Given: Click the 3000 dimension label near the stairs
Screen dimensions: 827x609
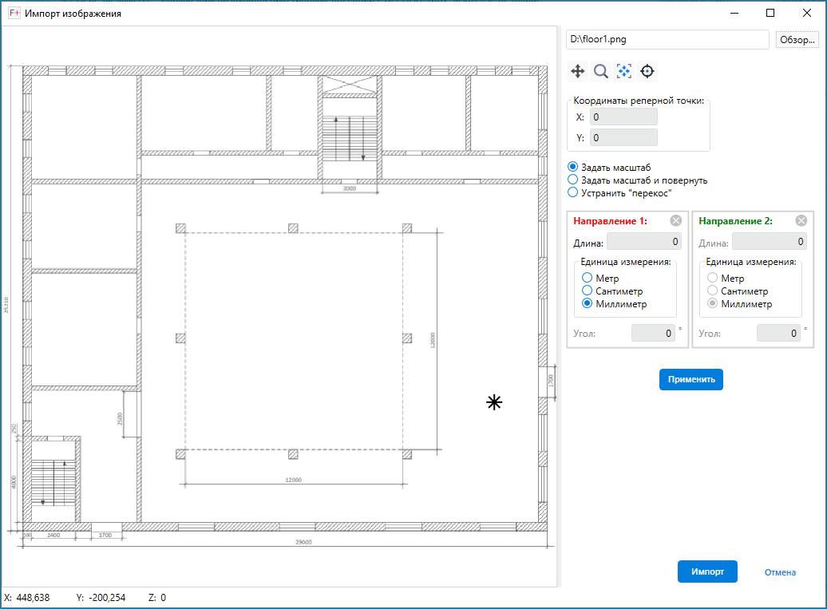Looking at the screenshot, I should point(350,188).
